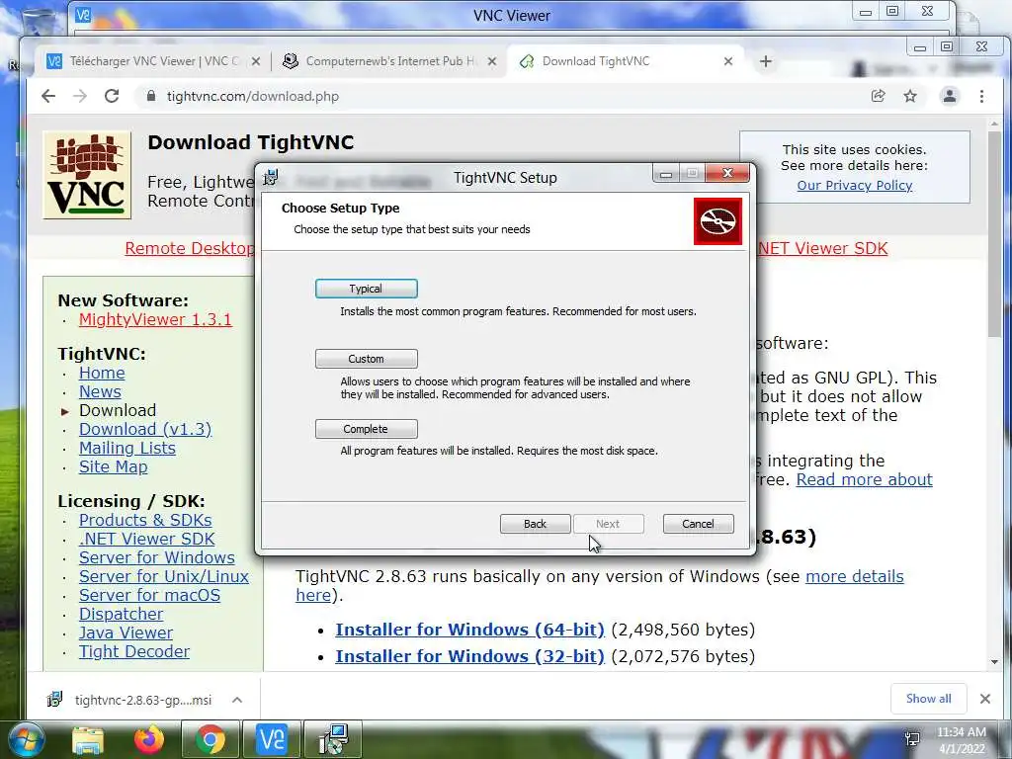Open the Mailing Lists link
Viewport: 1012px width, 759px height.
(127, 448)
